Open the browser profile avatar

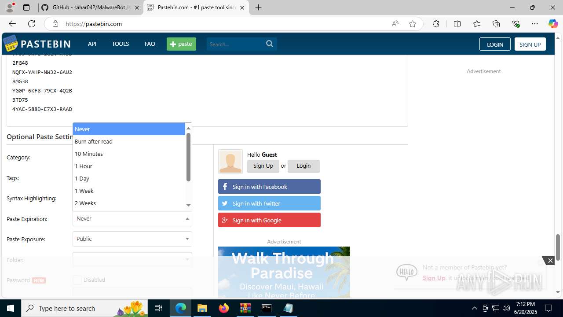pos(10,7)
